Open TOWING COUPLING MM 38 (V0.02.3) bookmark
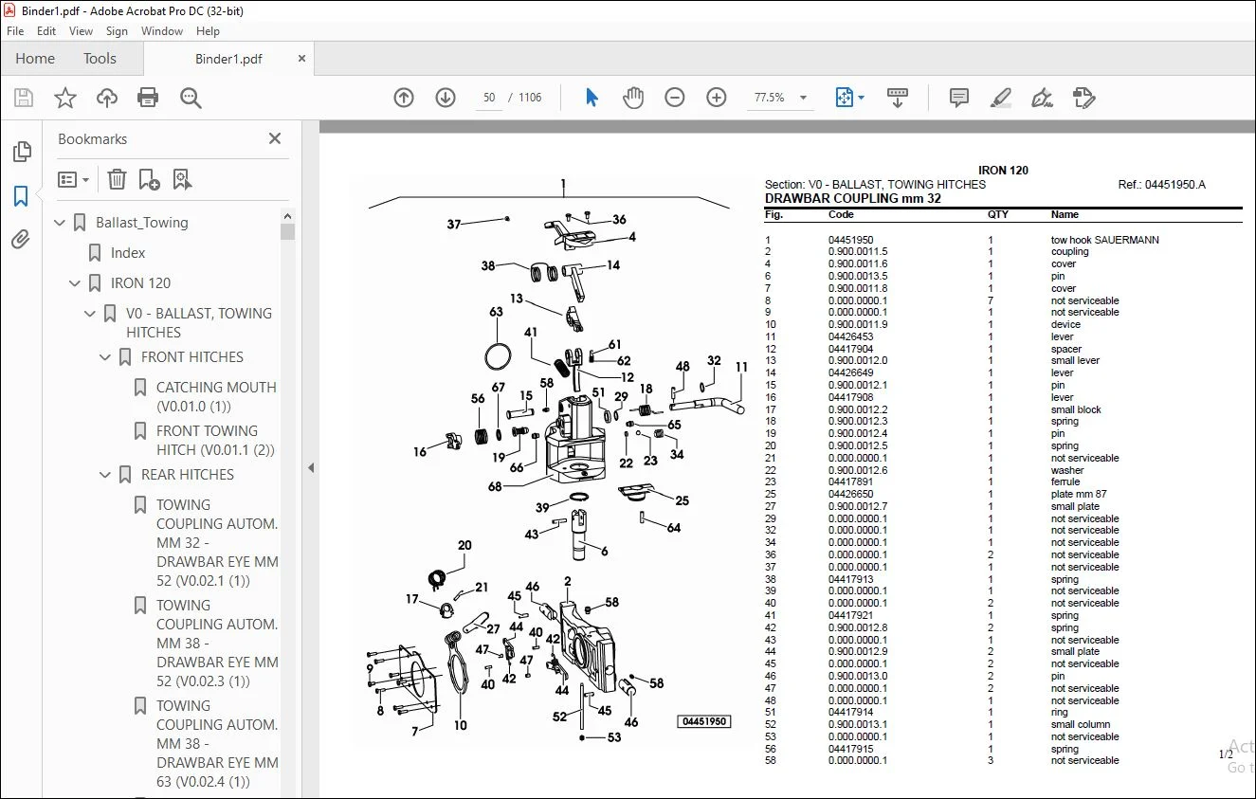Image resolution: width=1256 pixels, height=799 pixels. pos(217,644)
